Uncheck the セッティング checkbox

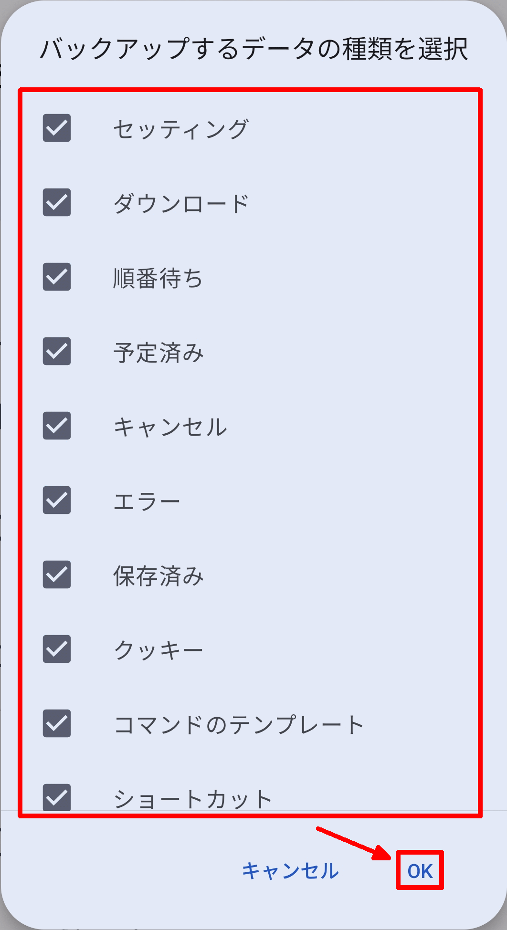click(x=57, y=128)
